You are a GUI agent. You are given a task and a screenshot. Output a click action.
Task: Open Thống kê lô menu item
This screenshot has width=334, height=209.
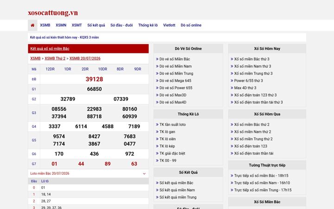[148, 25]
